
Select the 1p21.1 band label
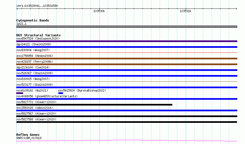[21, 24]
